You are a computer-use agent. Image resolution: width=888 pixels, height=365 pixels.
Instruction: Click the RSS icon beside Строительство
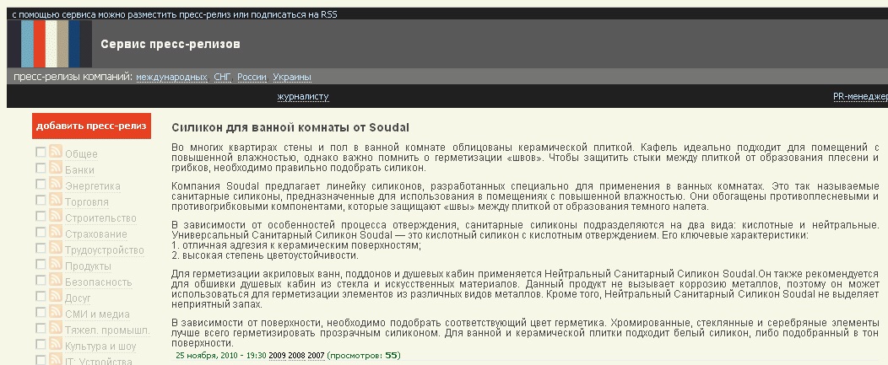click(x=56, y=215)
